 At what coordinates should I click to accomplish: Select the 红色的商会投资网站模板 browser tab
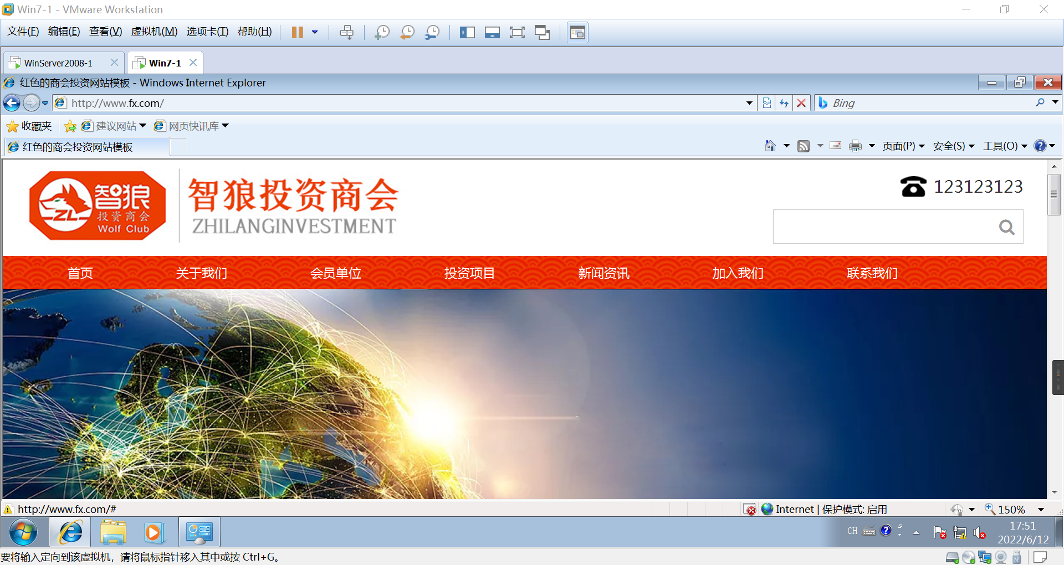pos(88,147)
